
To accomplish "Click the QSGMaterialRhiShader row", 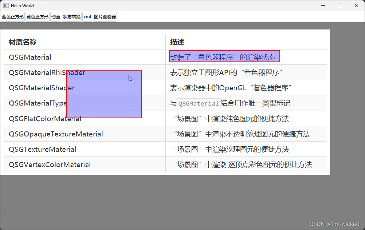I will pyautogui.click(x=47, y=72).
